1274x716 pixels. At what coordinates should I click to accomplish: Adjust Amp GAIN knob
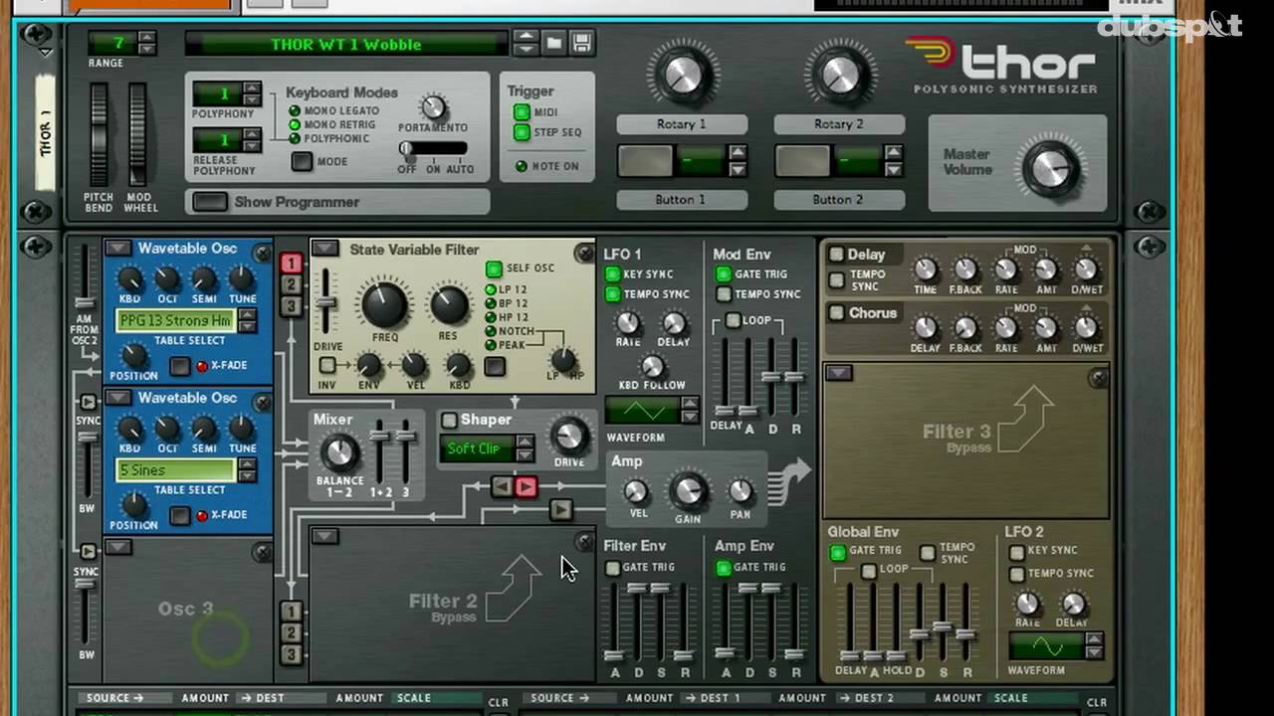(688, 491)
